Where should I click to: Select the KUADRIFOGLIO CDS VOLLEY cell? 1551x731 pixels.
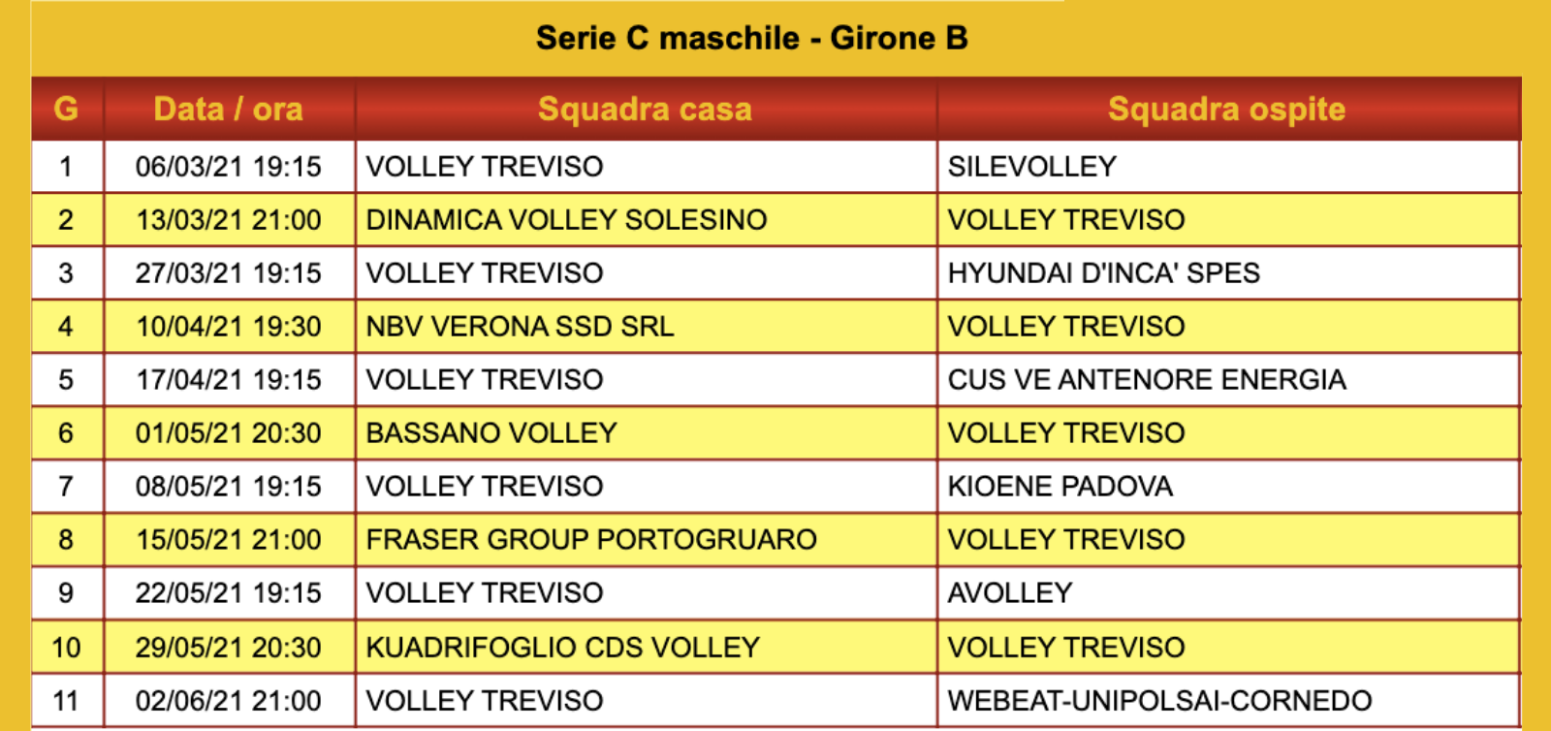(562, 648)
